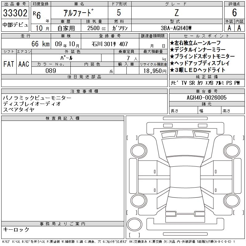
Task: Click the spare tire circle below the diagram
Action: pyautogui.click(x=135, y=224)
